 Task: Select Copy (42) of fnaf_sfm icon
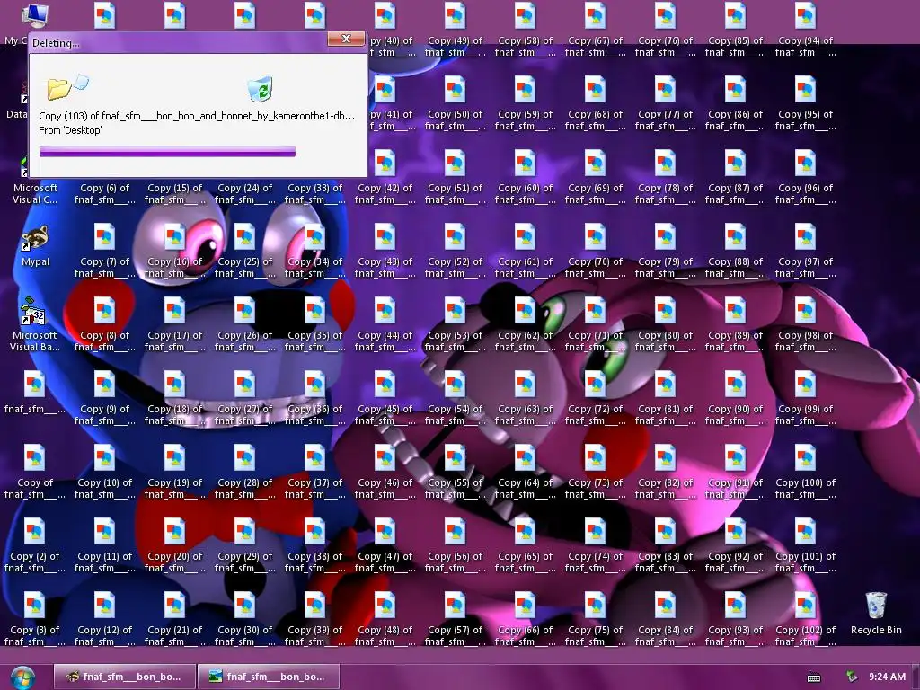[385, 177]
